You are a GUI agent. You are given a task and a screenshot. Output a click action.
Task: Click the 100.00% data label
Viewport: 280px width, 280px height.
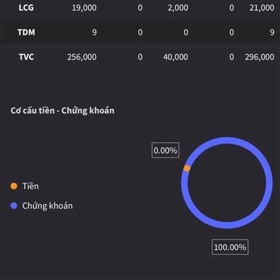pos(230,247)
